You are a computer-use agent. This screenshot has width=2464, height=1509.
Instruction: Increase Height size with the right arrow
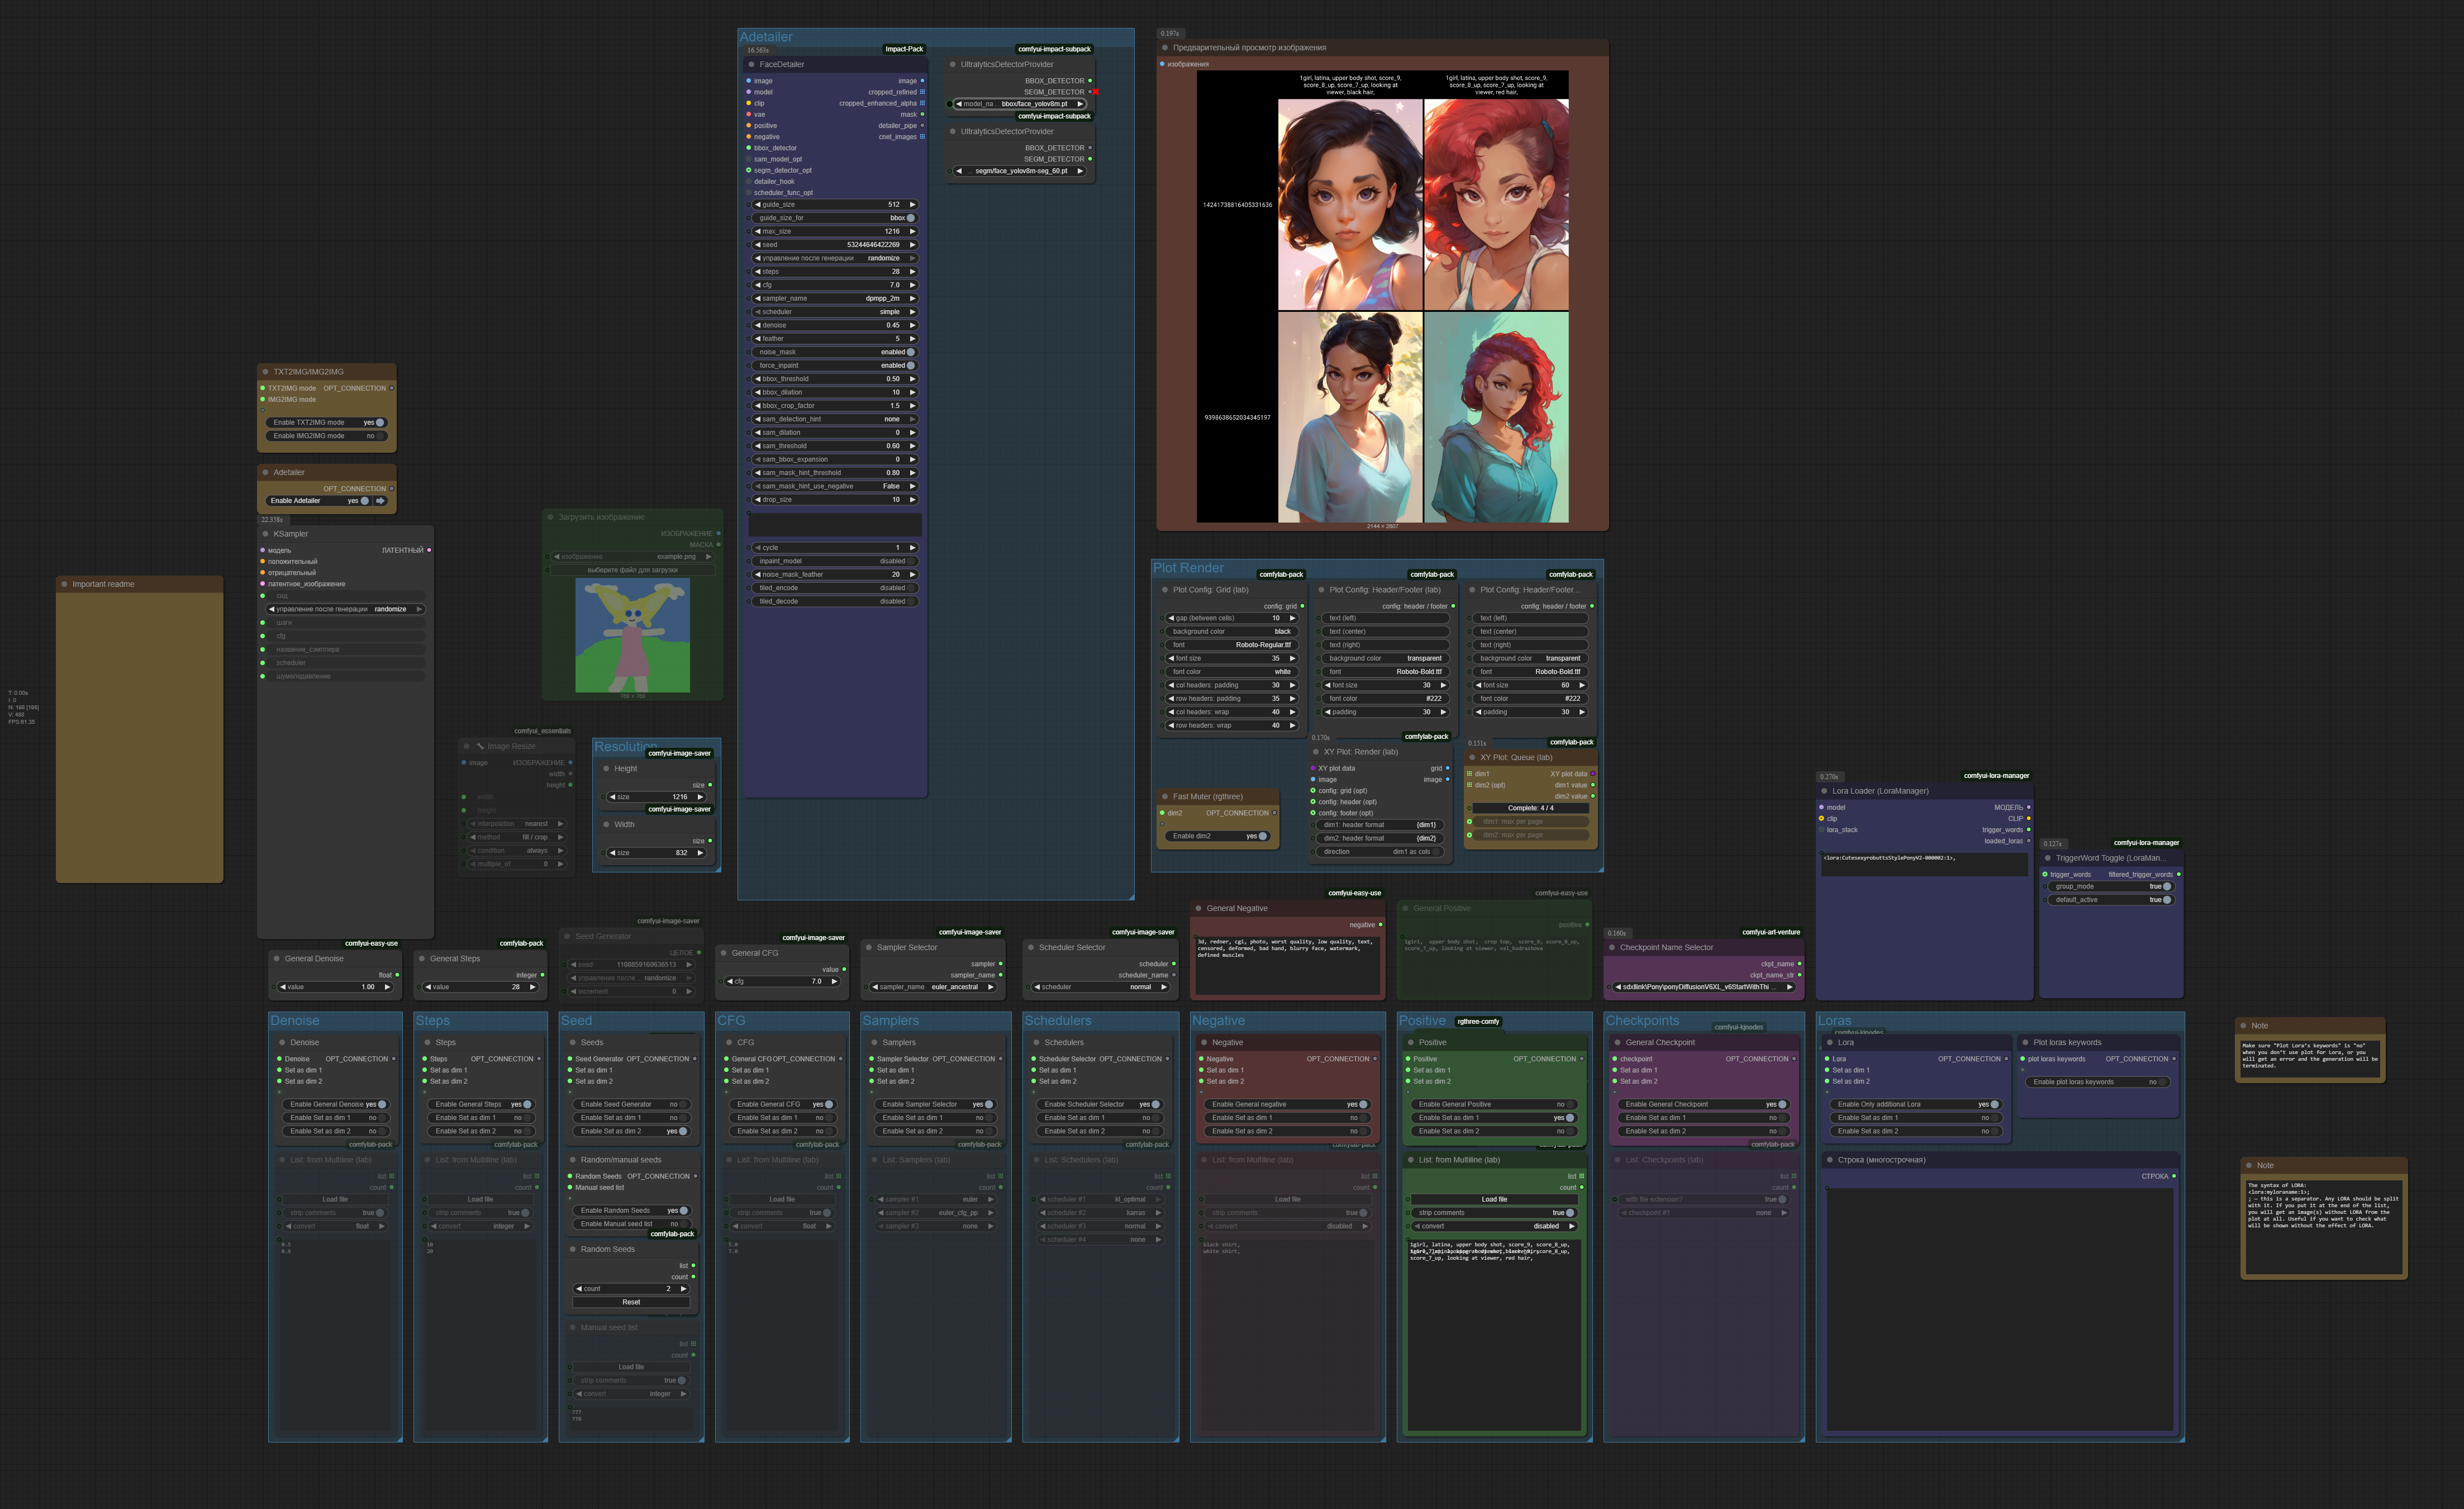click(x=700, y=797)
